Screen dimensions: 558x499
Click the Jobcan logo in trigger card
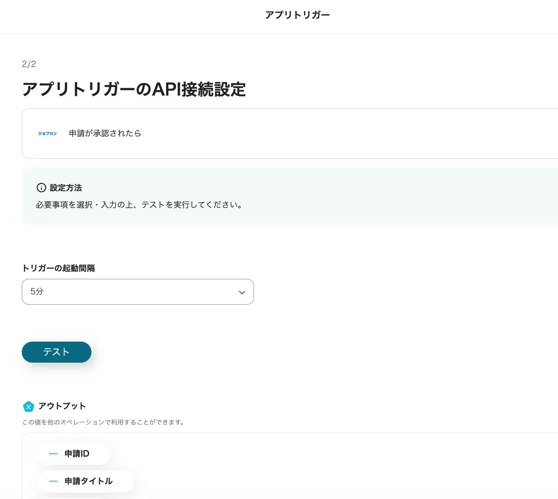point(48,133)
